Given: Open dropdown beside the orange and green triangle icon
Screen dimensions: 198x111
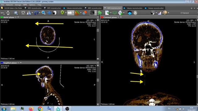Looking at the screenshot, I should 80,13.
